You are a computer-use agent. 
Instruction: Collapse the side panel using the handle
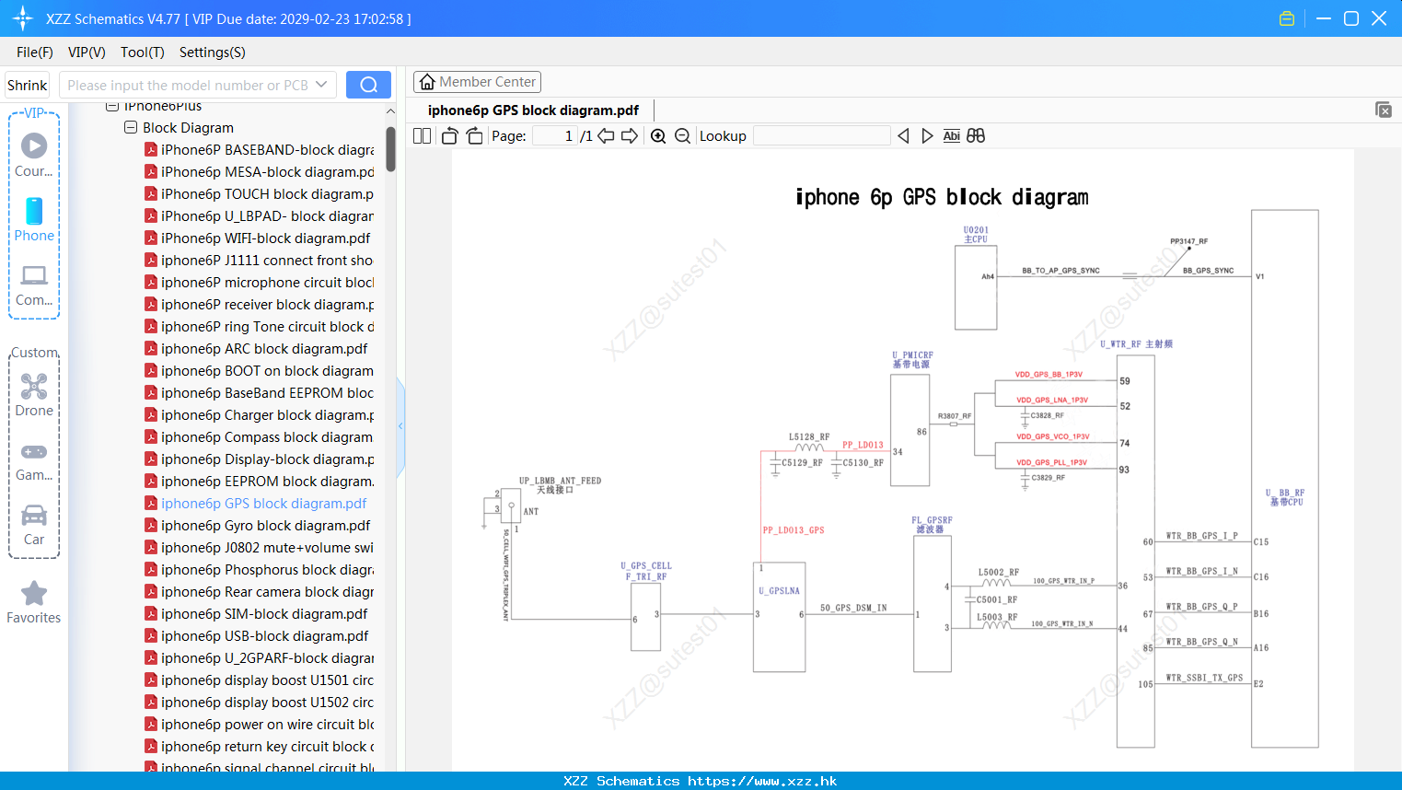[x=400, y=426]
